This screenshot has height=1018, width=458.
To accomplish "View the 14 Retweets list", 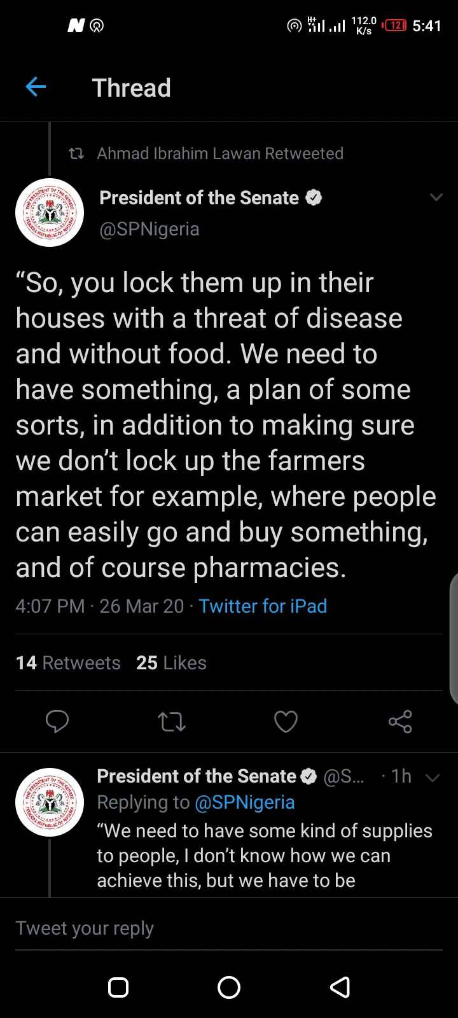I will pos(68,663).
